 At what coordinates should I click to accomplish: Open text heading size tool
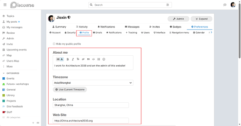pos(78,59)
